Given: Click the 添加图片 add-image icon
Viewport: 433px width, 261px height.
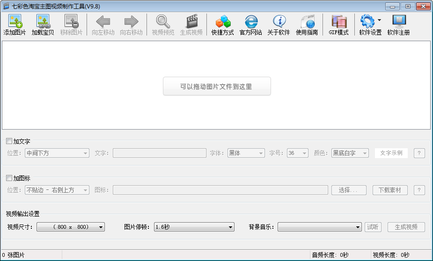Looking at the screenshot, I should click(15, 25).
